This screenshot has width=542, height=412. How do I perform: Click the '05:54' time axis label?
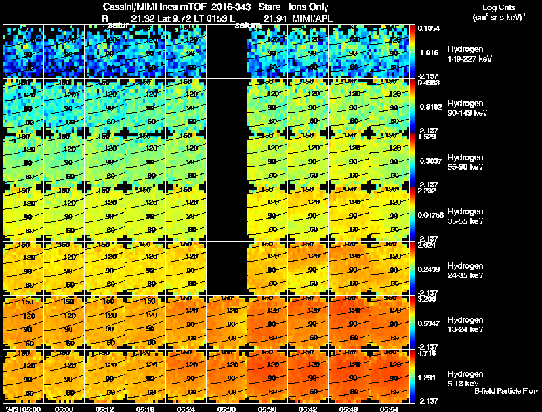tap(389, 409)
